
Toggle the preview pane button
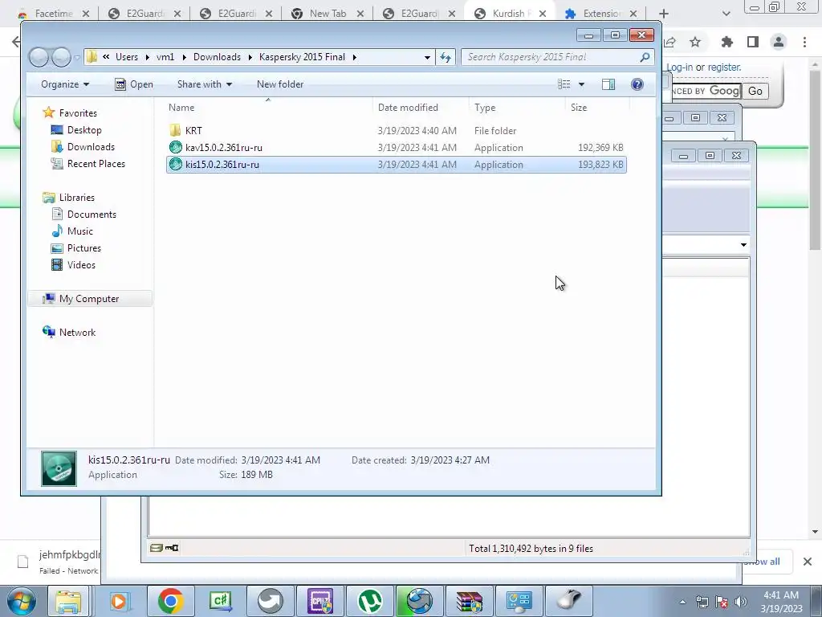pyautogui.click(x=608, y=84)
